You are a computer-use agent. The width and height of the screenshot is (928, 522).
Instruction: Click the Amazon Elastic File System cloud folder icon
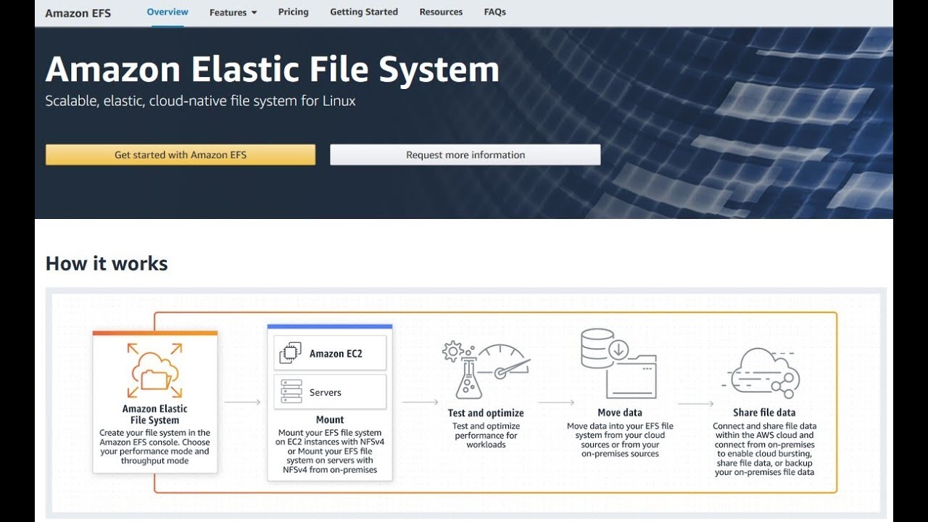pyautogui.click(x=154, y=370)
